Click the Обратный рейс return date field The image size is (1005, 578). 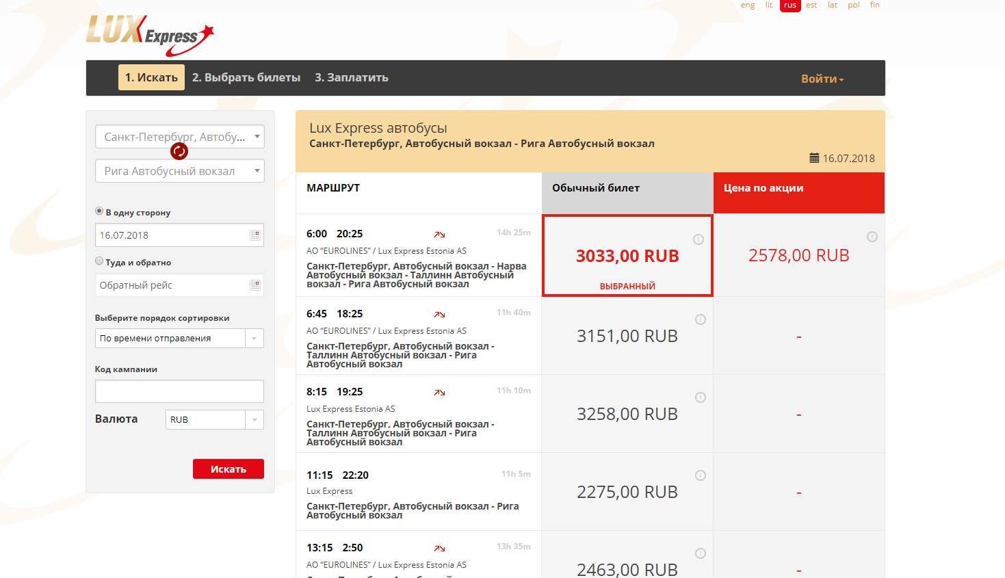coord(179,285)
